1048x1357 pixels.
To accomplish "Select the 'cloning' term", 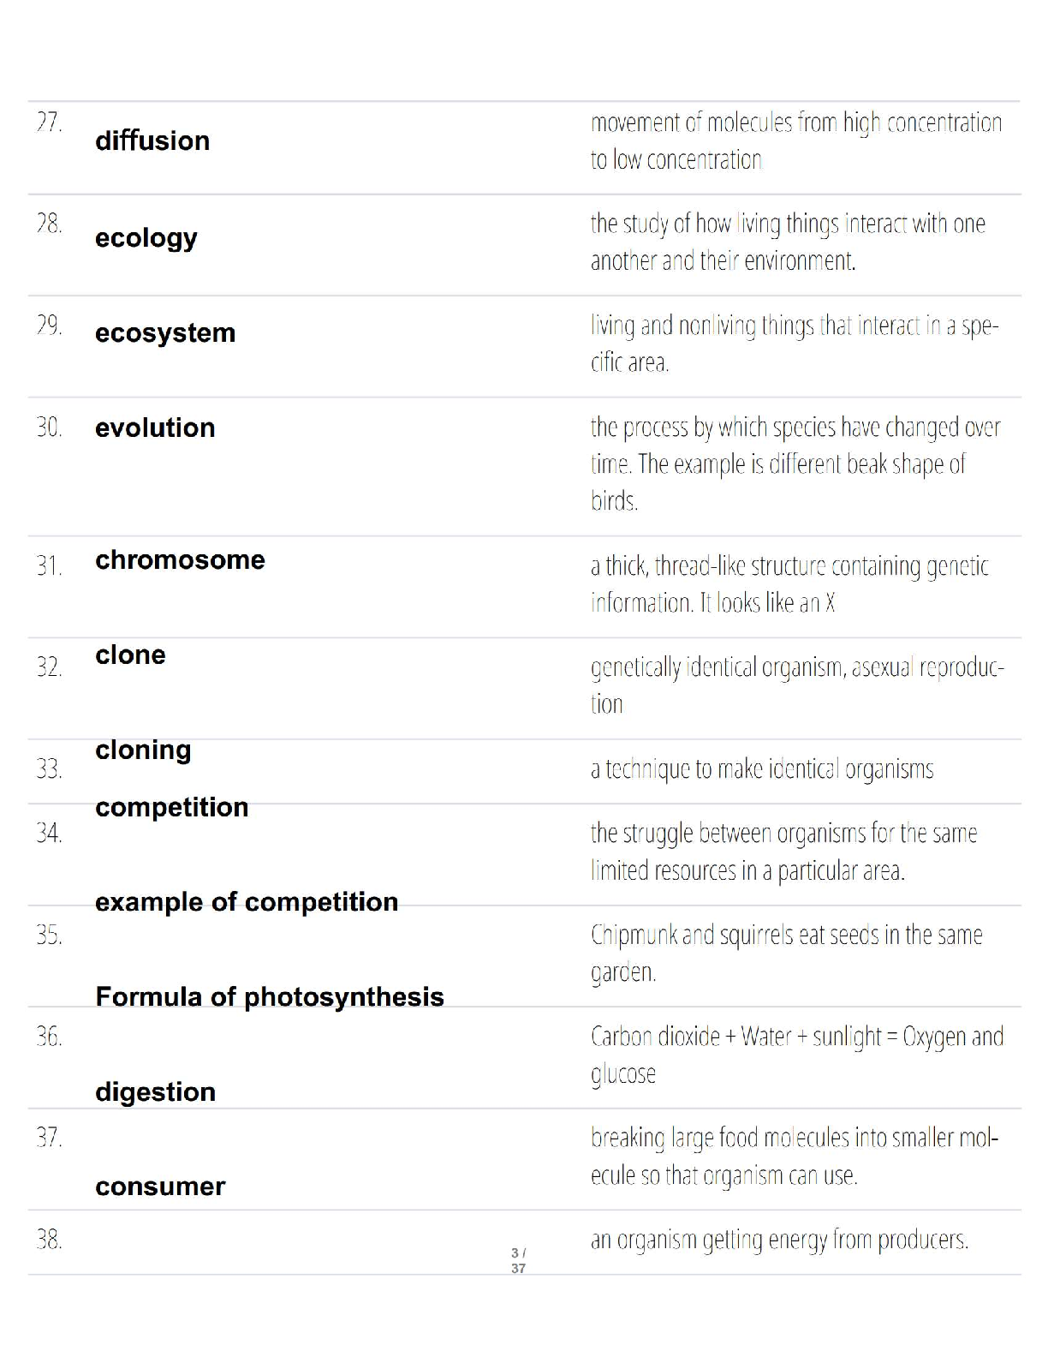I will [x=143, y=750].
